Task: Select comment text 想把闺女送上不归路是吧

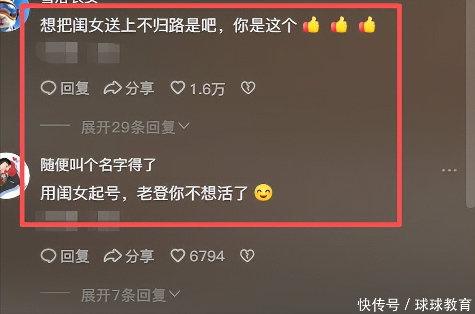Action: (x=128, y=25)
